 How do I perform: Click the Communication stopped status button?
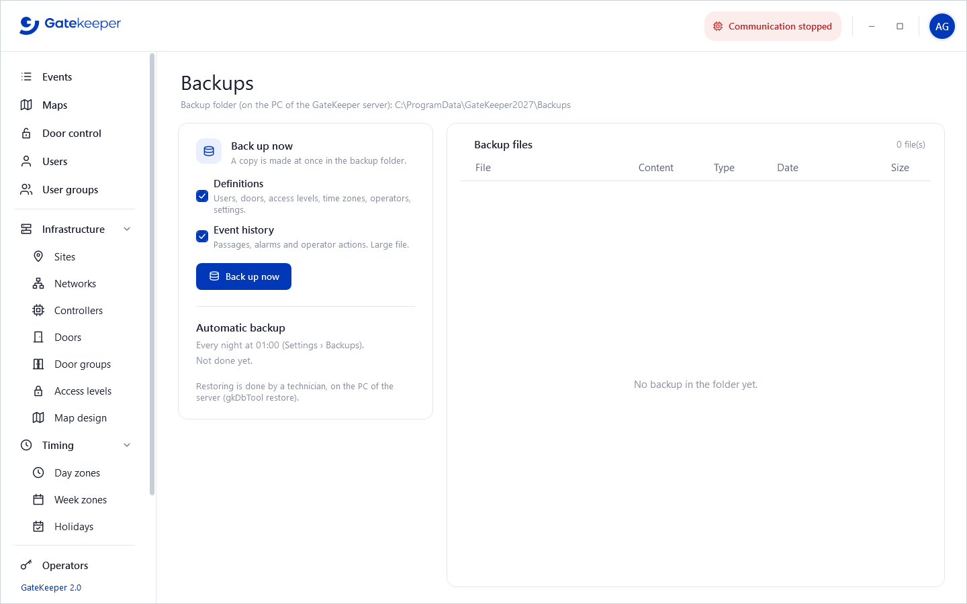pos(773,26)
